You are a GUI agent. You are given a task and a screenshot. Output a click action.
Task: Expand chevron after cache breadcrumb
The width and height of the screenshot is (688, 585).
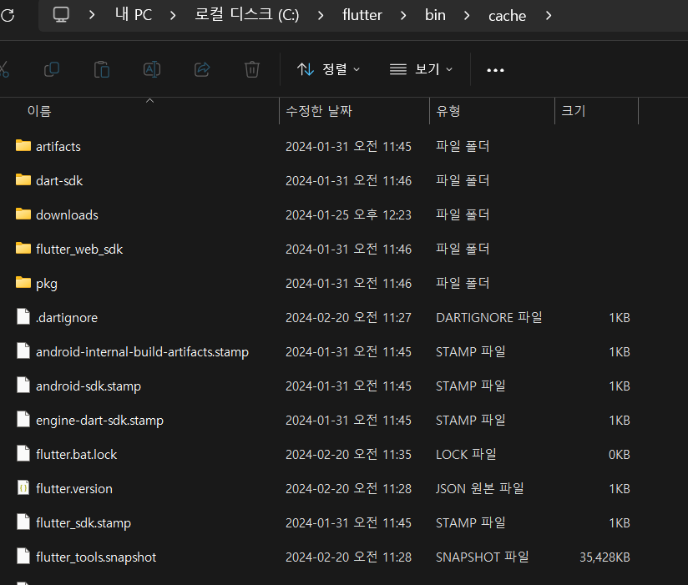[x=548, y=16]
